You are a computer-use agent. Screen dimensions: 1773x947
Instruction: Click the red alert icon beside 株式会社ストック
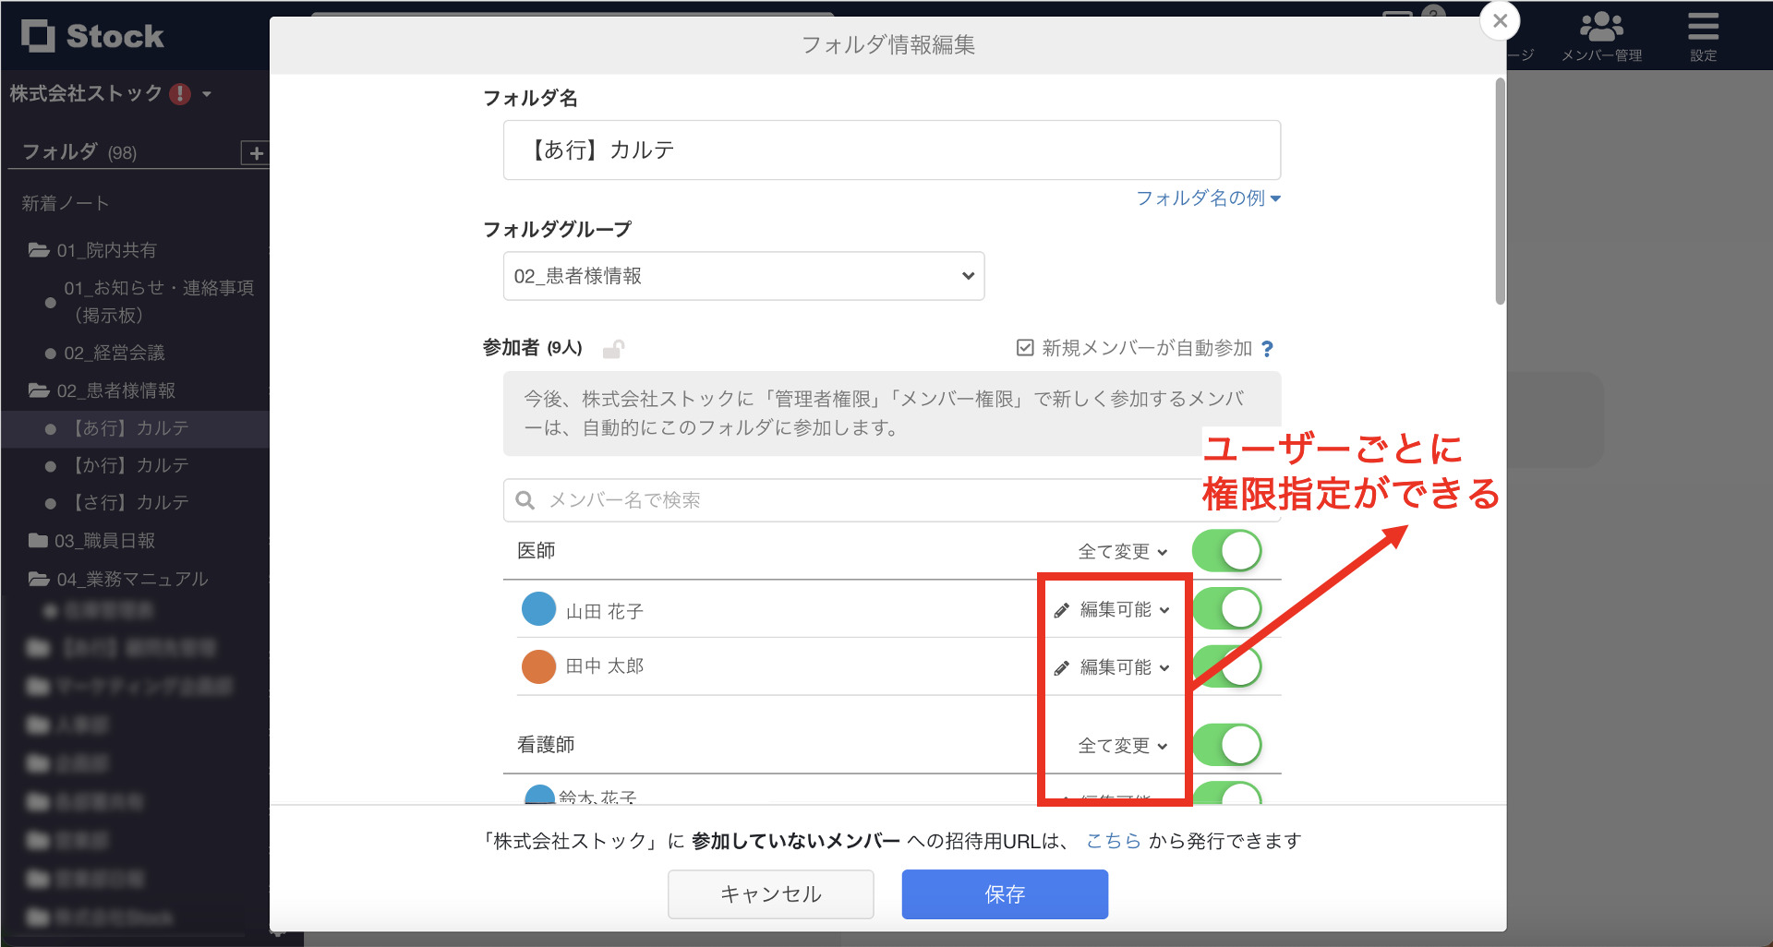pos(181,93)
